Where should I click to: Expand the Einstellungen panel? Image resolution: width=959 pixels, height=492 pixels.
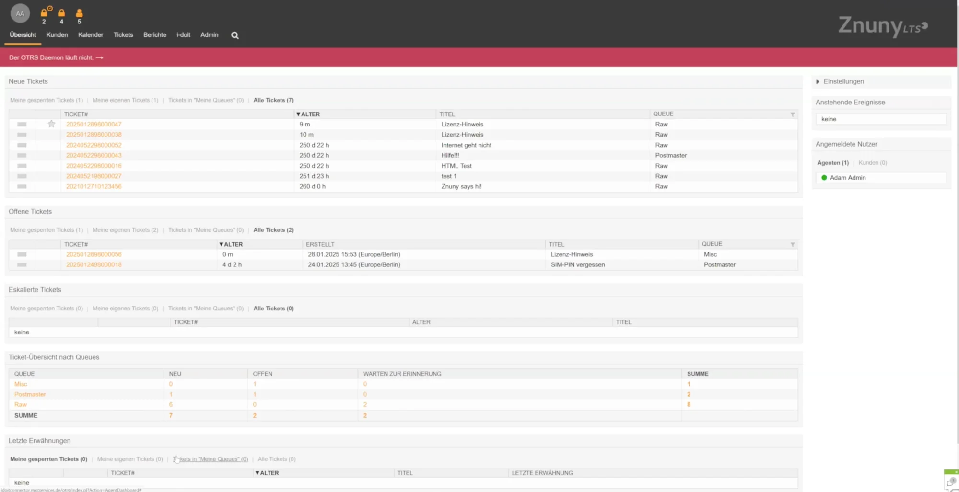(840, 81)
